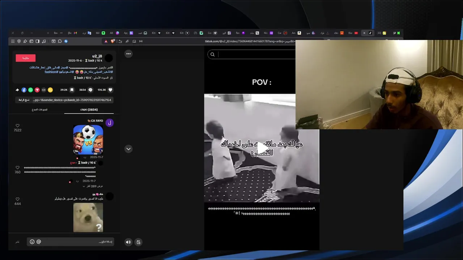Screen dimensions: 463x260
Task: Click the @ mention icon in comment box
Action: click(39, 242)
